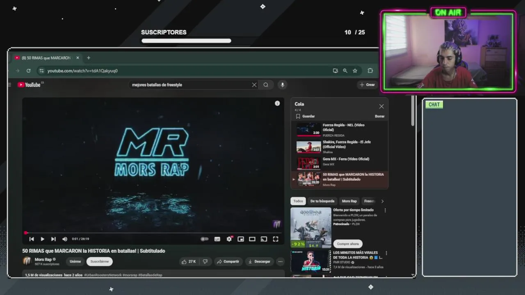Screen dimensions: 525x295
Task: Click the page vertical scrollbar
Action: (413, 111)
